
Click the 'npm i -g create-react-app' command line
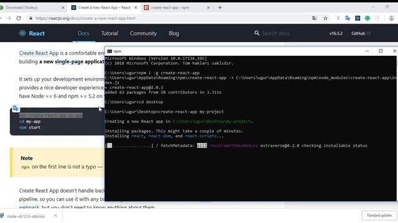(152, 73)
